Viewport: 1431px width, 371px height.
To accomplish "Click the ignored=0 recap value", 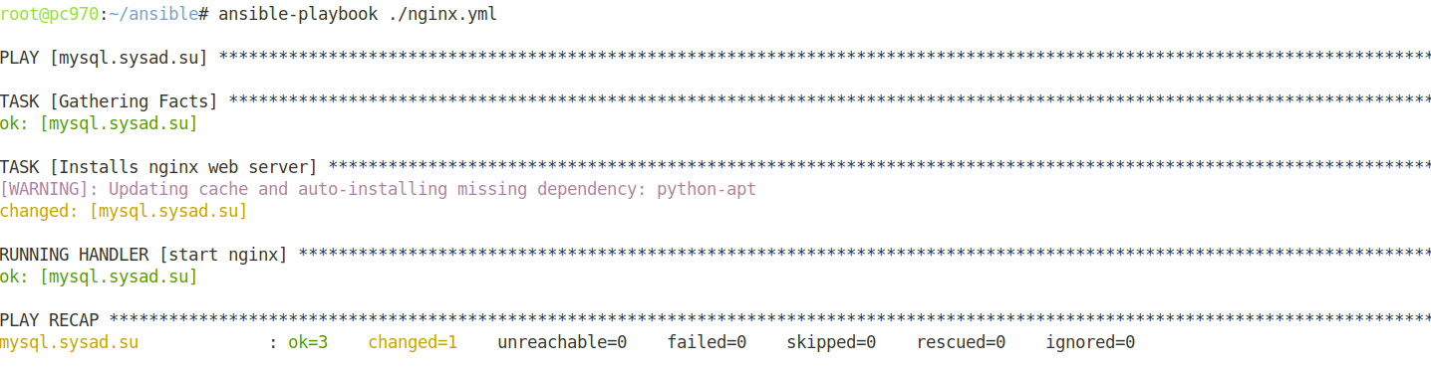I will coord(1090,342).
